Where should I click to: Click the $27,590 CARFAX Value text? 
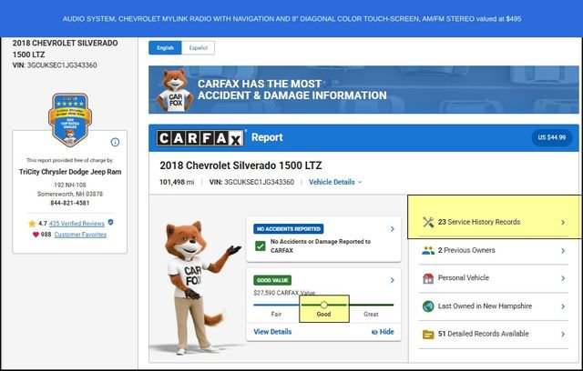pyautogui.click(x=284, y=293)
